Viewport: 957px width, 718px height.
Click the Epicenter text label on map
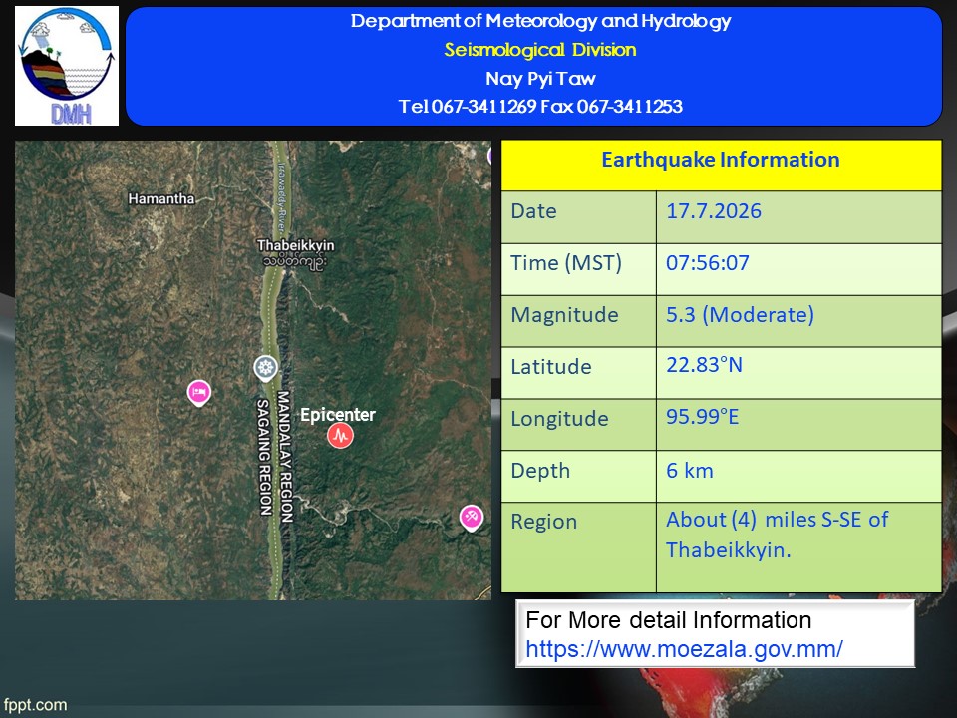[x=338, y=415]
